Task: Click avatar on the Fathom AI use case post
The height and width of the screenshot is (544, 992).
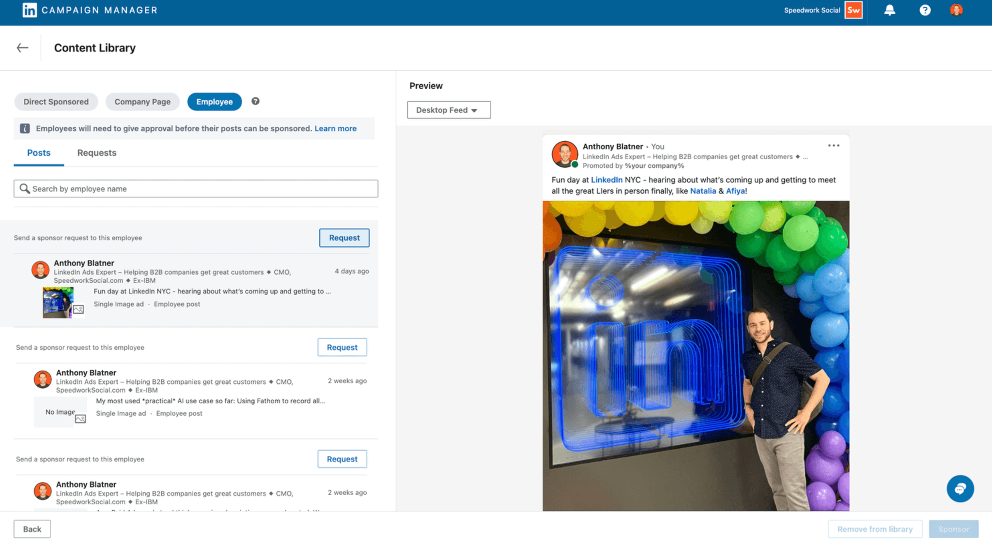Action: coord(43,379)
